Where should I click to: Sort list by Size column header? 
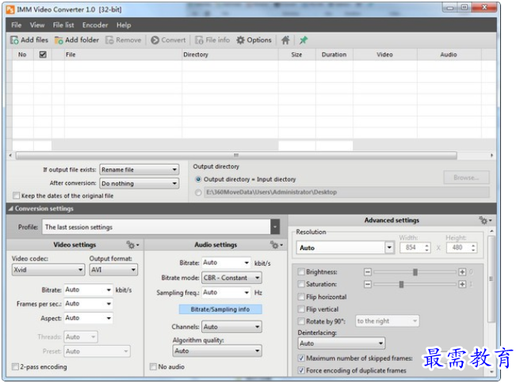point(296,55)
